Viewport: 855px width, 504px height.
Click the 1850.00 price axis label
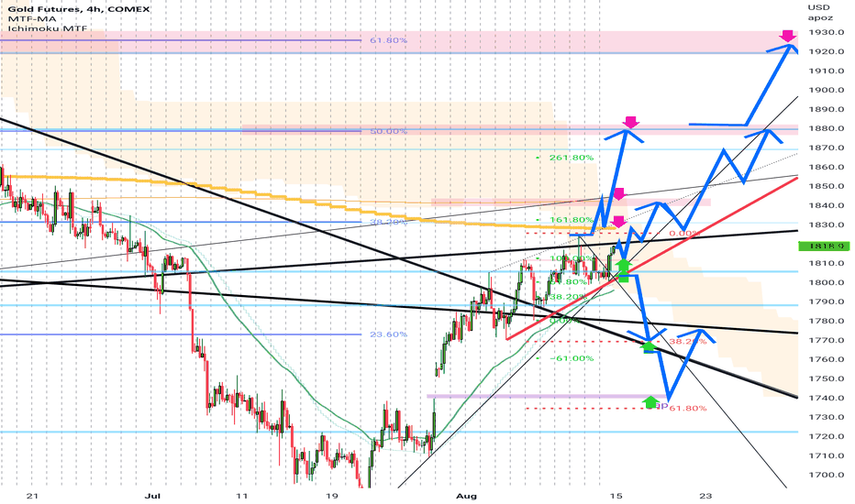pyautogui.click(x=826, y=186)
